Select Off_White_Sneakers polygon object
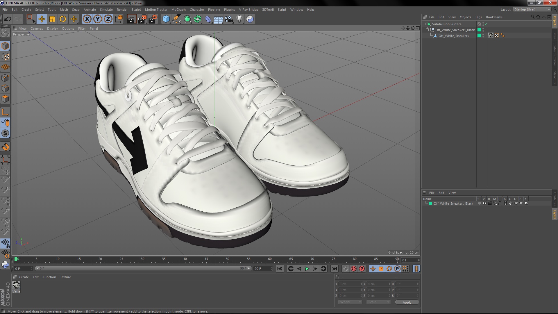This screenshot has width=558, height=314. coord(453,36)
